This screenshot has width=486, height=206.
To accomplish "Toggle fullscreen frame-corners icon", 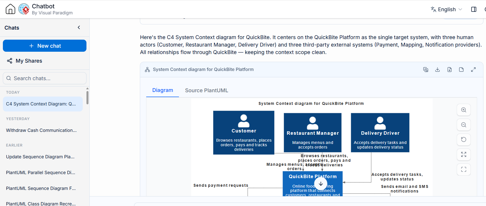I will click(x=464, y=170).
